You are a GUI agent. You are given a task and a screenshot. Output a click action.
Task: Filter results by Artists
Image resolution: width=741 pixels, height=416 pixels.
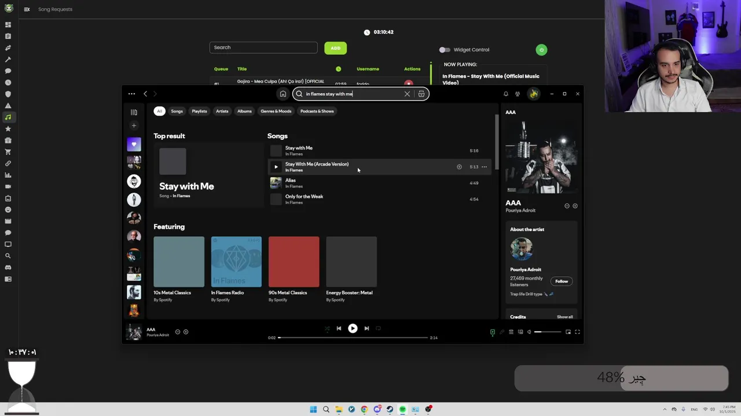click(x=222, y=111)
